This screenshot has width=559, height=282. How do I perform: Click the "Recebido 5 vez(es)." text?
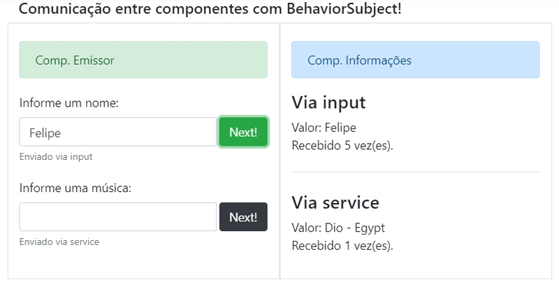click(x=342, y=145)
